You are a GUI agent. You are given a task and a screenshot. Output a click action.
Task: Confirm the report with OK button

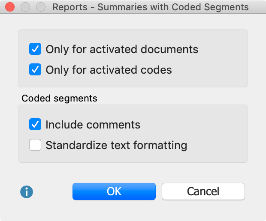pos(114,191)
